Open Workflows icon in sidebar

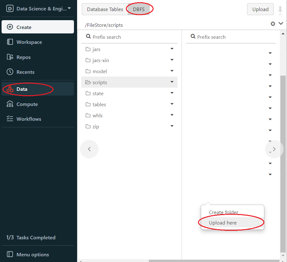click(x=10, y=119)
